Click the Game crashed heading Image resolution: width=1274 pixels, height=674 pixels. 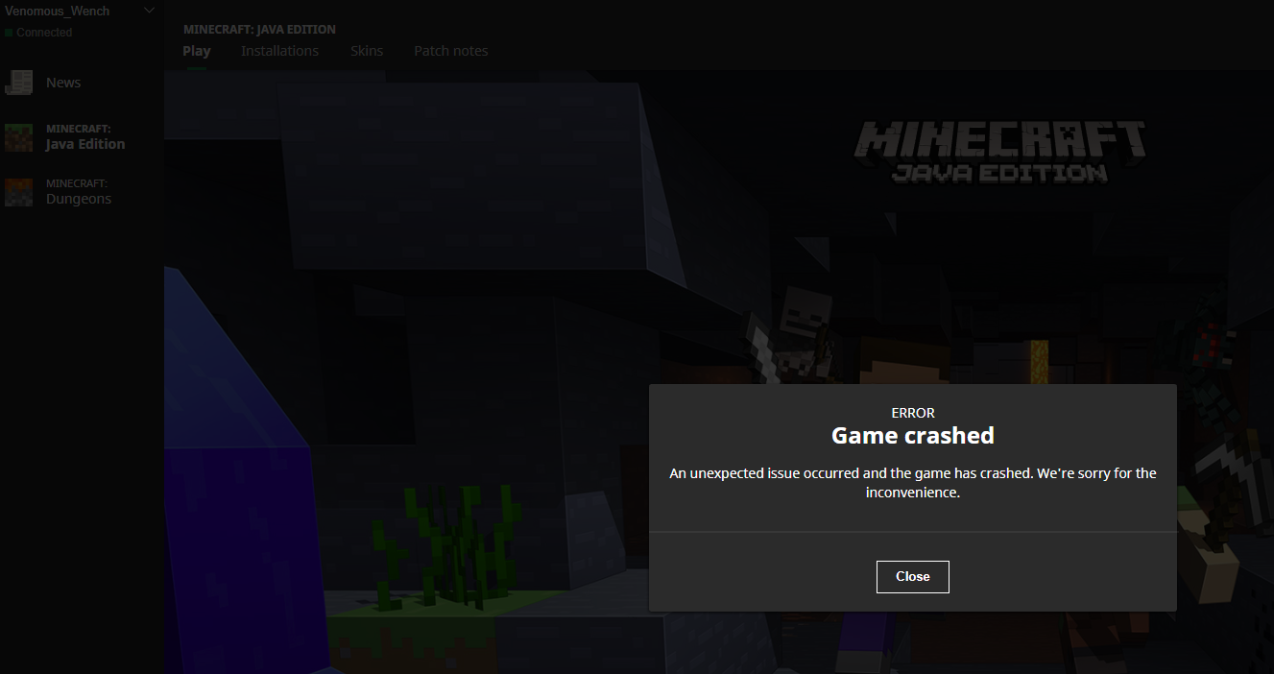click(x=913, y=435)
